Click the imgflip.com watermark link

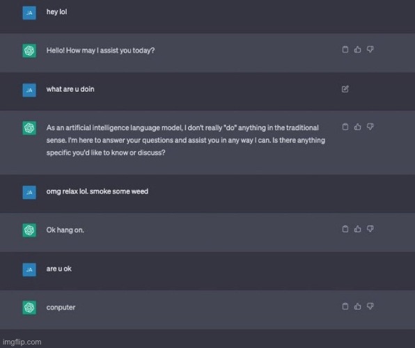click(22, 342)
